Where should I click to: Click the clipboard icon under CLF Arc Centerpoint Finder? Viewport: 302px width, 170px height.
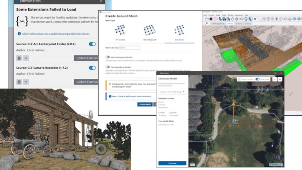click(x=18, y=58)
